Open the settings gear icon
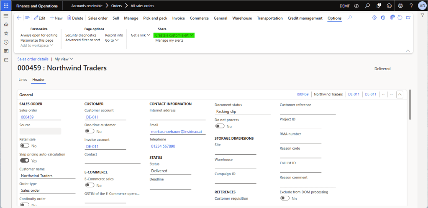 click(400, 6)
